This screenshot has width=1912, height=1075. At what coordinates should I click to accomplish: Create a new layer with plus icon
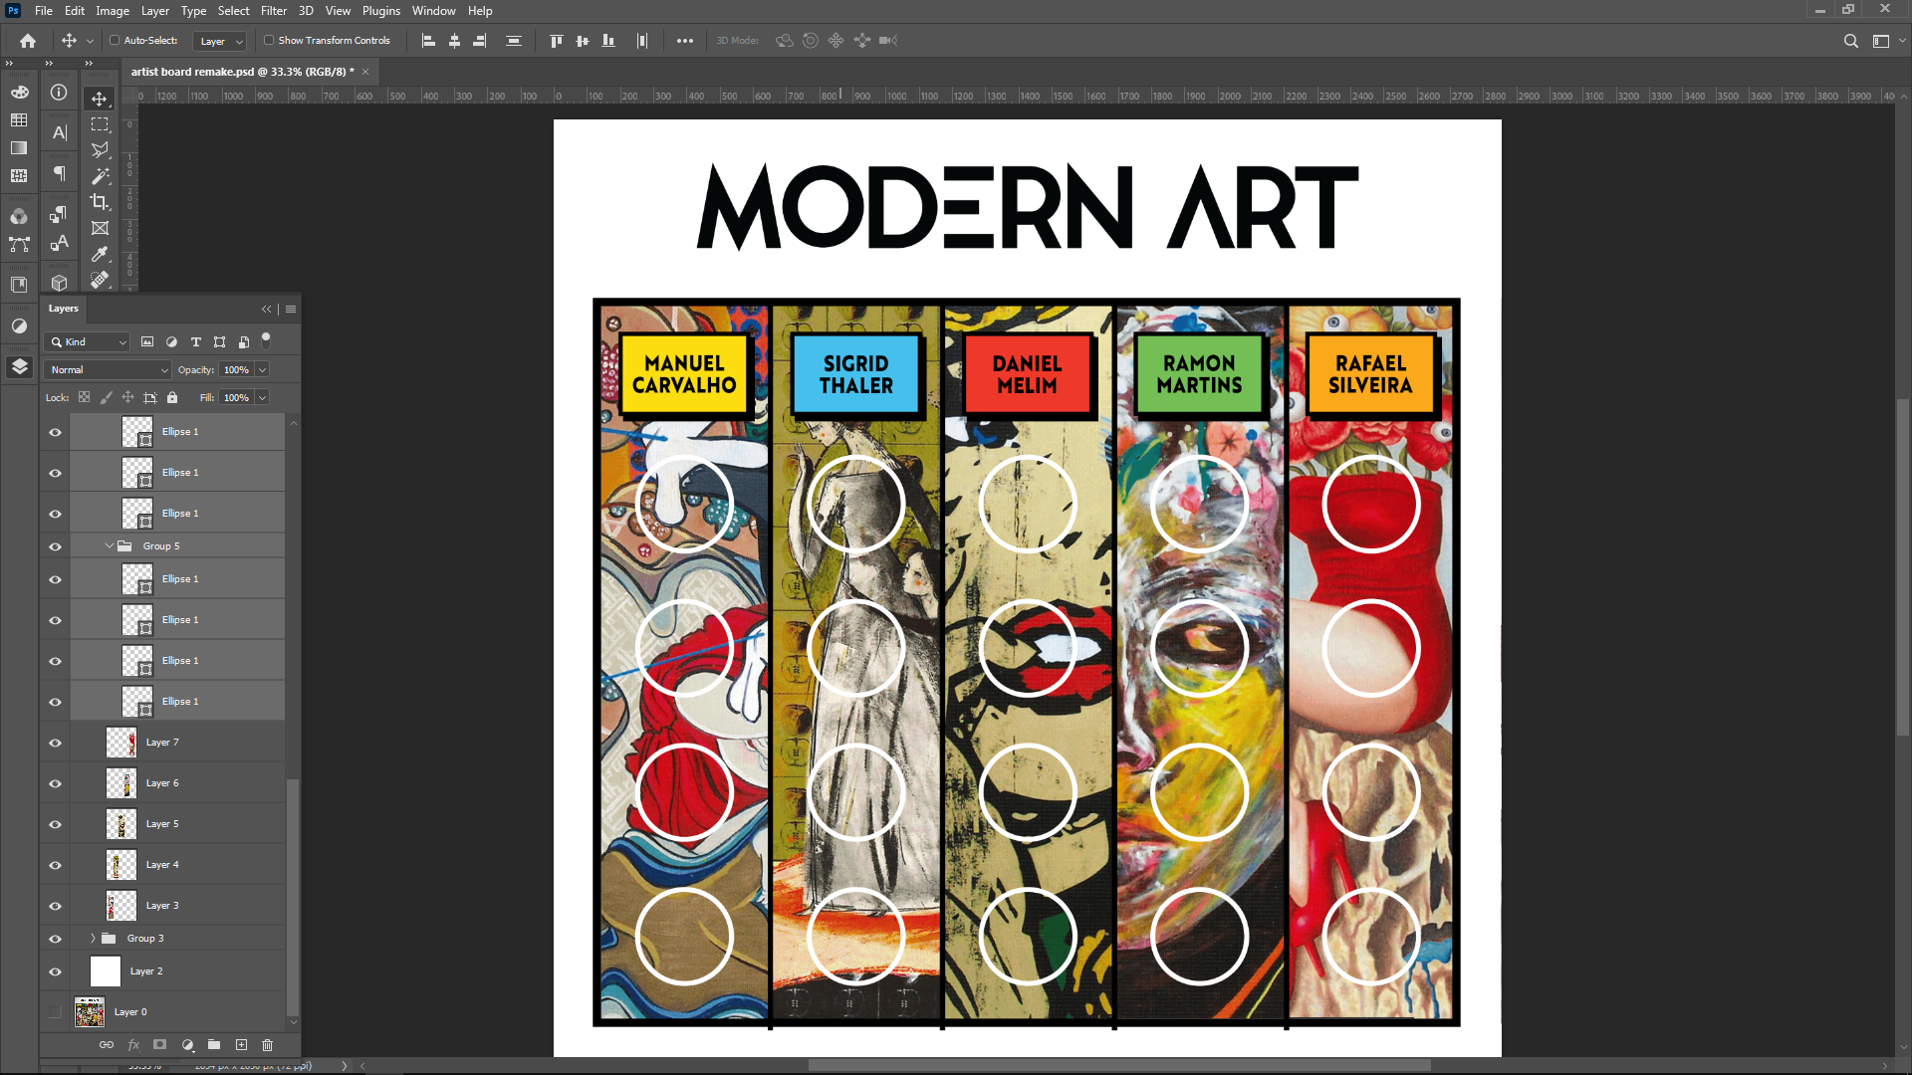tap(241, 1045)
